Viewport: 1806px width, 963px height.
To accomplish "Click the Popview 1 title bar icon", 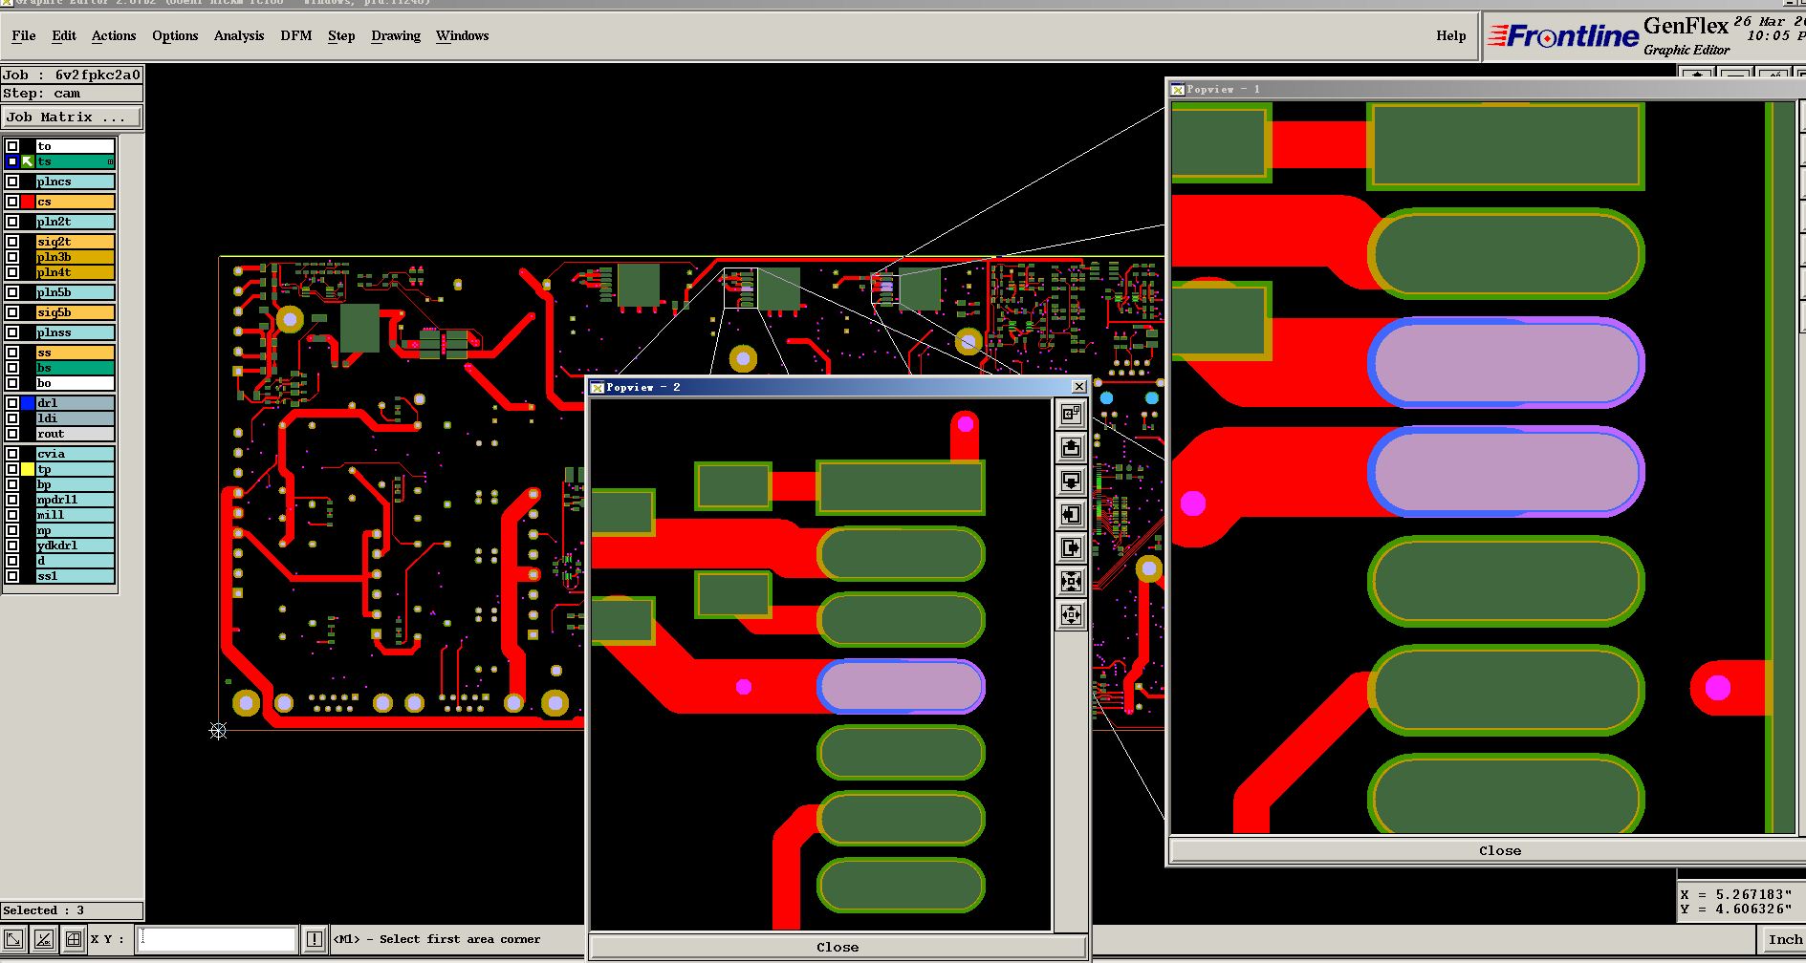I will pyautogui.click(x=1179, y=89).
